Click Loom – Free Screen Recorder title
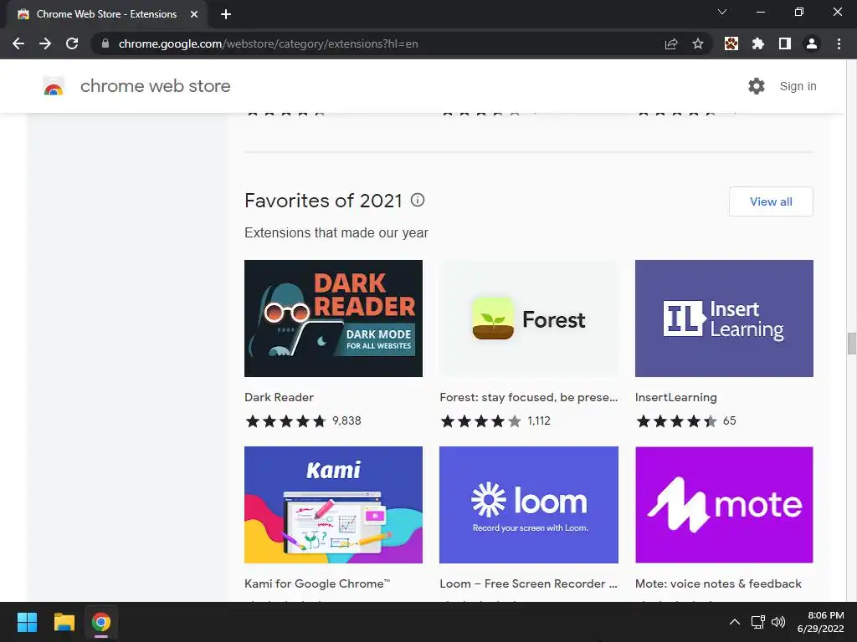The height and width of the screenshot is (642, 857). (529, 583)
